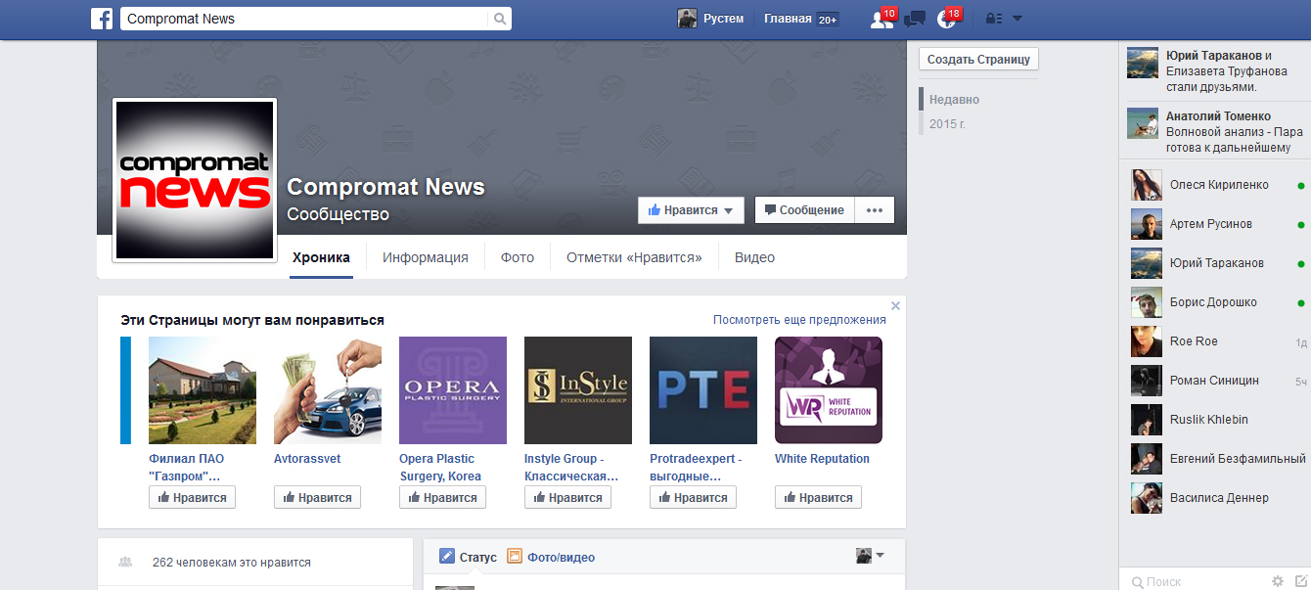The image size is (1311, 590).
Task: Open chat with Артем Русинов
Action: (x=1215, y=224)
